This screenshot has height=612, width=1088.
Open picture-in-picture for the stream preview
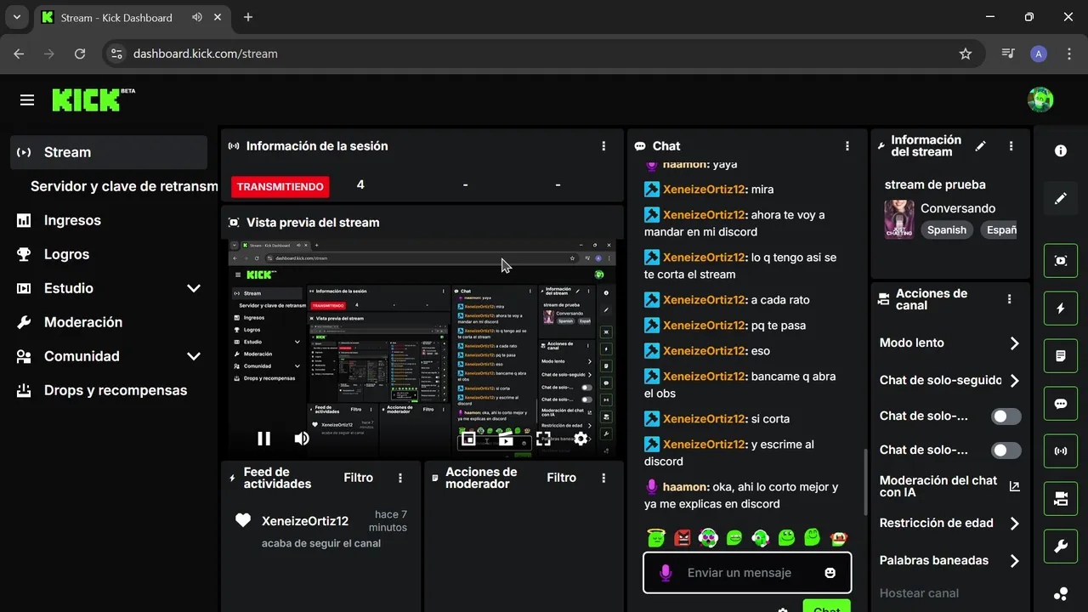[468, 439]
